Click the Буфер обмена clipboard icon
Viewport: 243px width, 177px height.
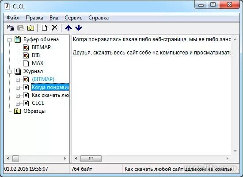tap(18, 39)
